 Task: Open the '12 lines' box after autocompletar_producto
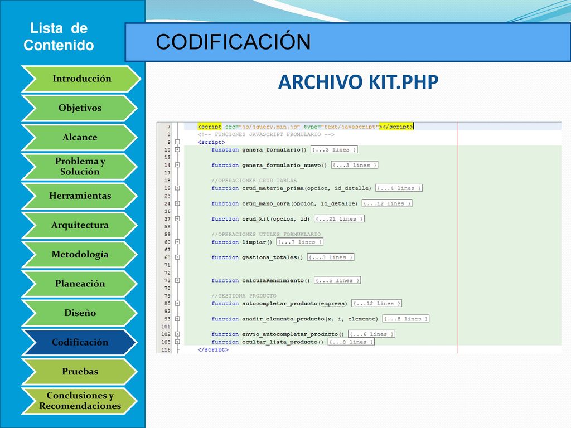pos(377,303)
